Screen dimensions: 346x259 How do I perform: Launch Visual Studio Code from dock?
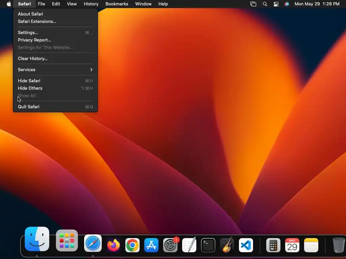pos(246,245)
